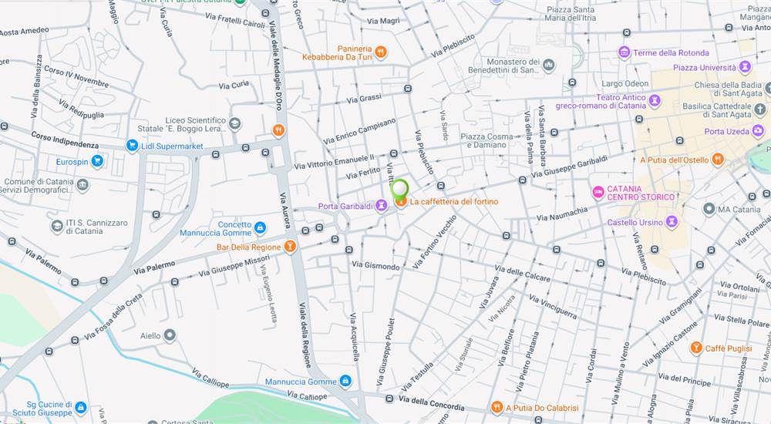Image resolution: width=771 pixels, height=424 pixels.
Task: Open the MA Catania marker icon
Action: pyautogui.click(x=709, y=209)
